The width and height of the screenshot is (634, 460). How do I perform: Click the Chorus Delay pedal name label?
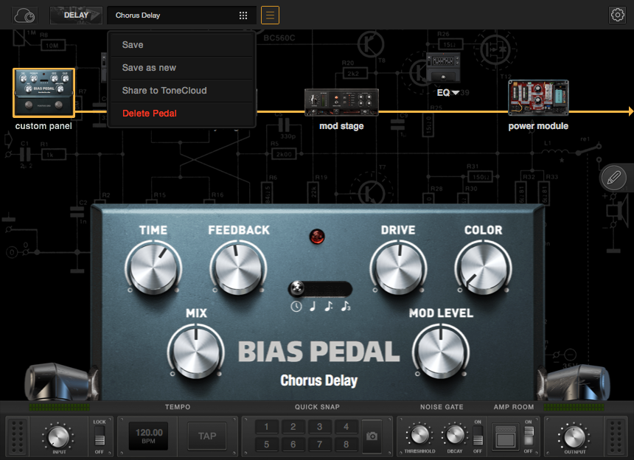pos(319,381)
